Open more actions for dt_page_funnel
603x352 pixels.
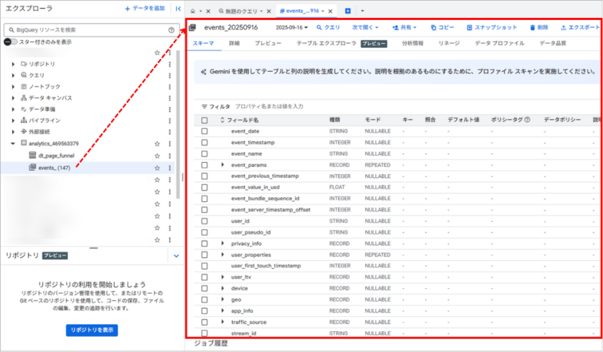(x=169, y=156)
